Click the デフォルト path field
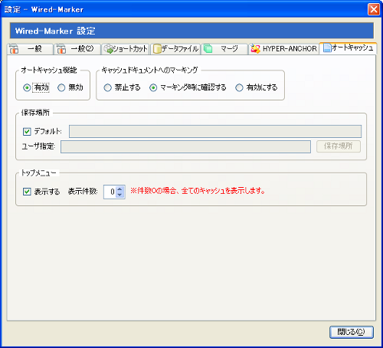 (215, 131)
